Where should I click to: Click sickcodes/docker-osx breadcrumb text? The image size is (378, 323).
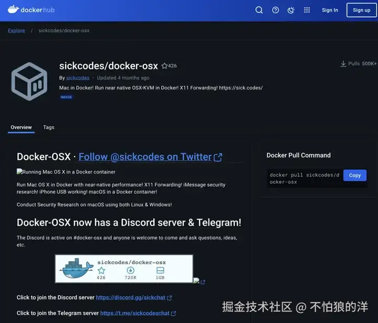64,30
